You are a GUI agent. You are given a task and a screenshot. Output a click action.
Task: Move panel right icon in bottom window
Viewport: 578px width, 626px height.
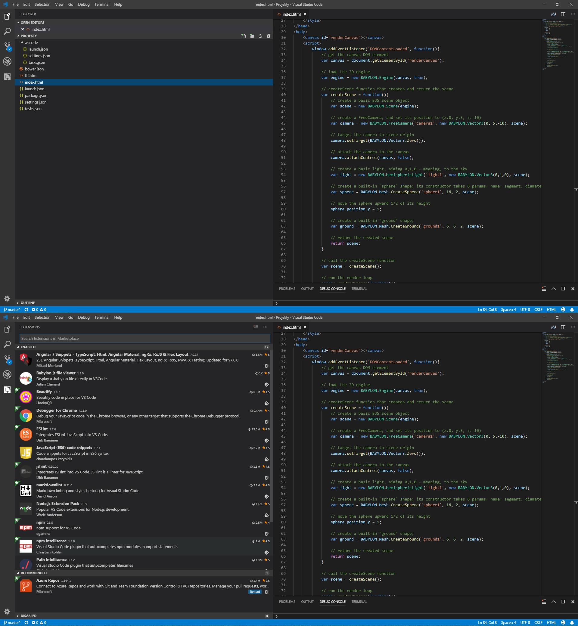tap(563, 602)
